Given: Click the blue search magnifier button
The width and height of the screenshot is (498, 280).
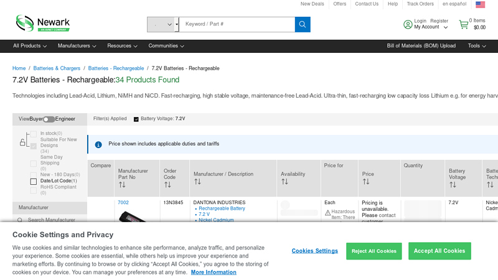Looking at the screenshot, I should click(x=303, y=24).
